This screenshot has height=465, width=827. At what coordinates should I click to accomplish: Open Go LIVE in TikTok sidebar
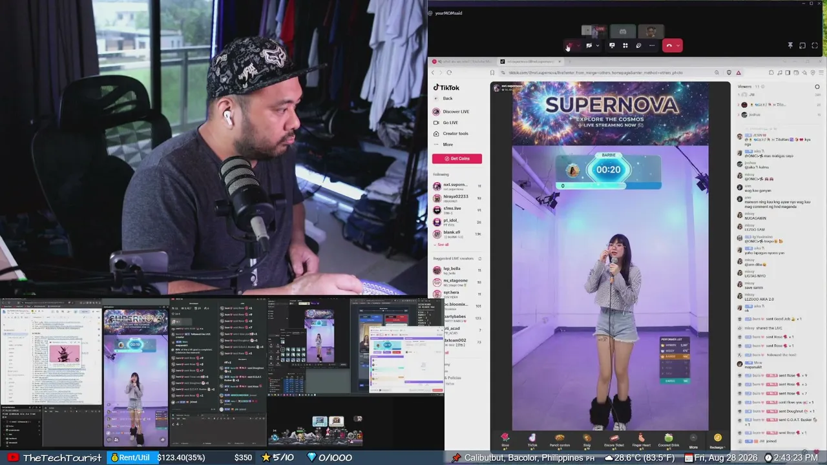[445, 123]
